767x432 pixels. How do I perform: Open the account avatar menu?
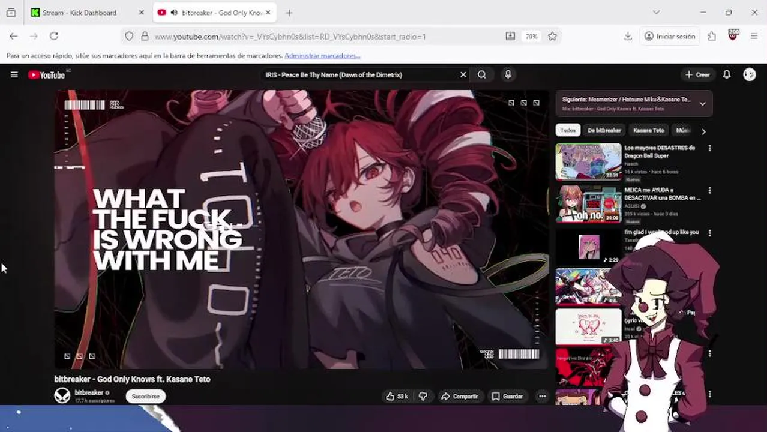tap(749, 74)
